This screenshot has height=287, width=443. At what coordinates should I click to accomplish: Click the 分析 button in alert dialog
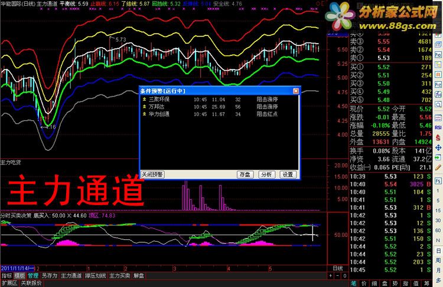click(x=266, y=174)
